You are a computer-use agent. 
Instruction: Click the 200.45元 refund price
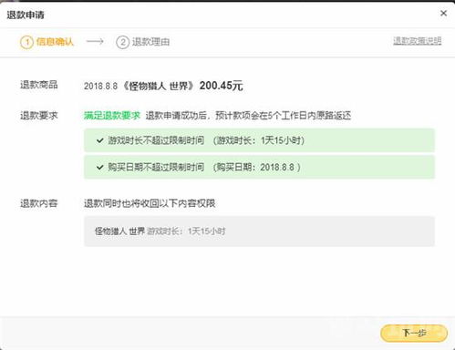221,86
